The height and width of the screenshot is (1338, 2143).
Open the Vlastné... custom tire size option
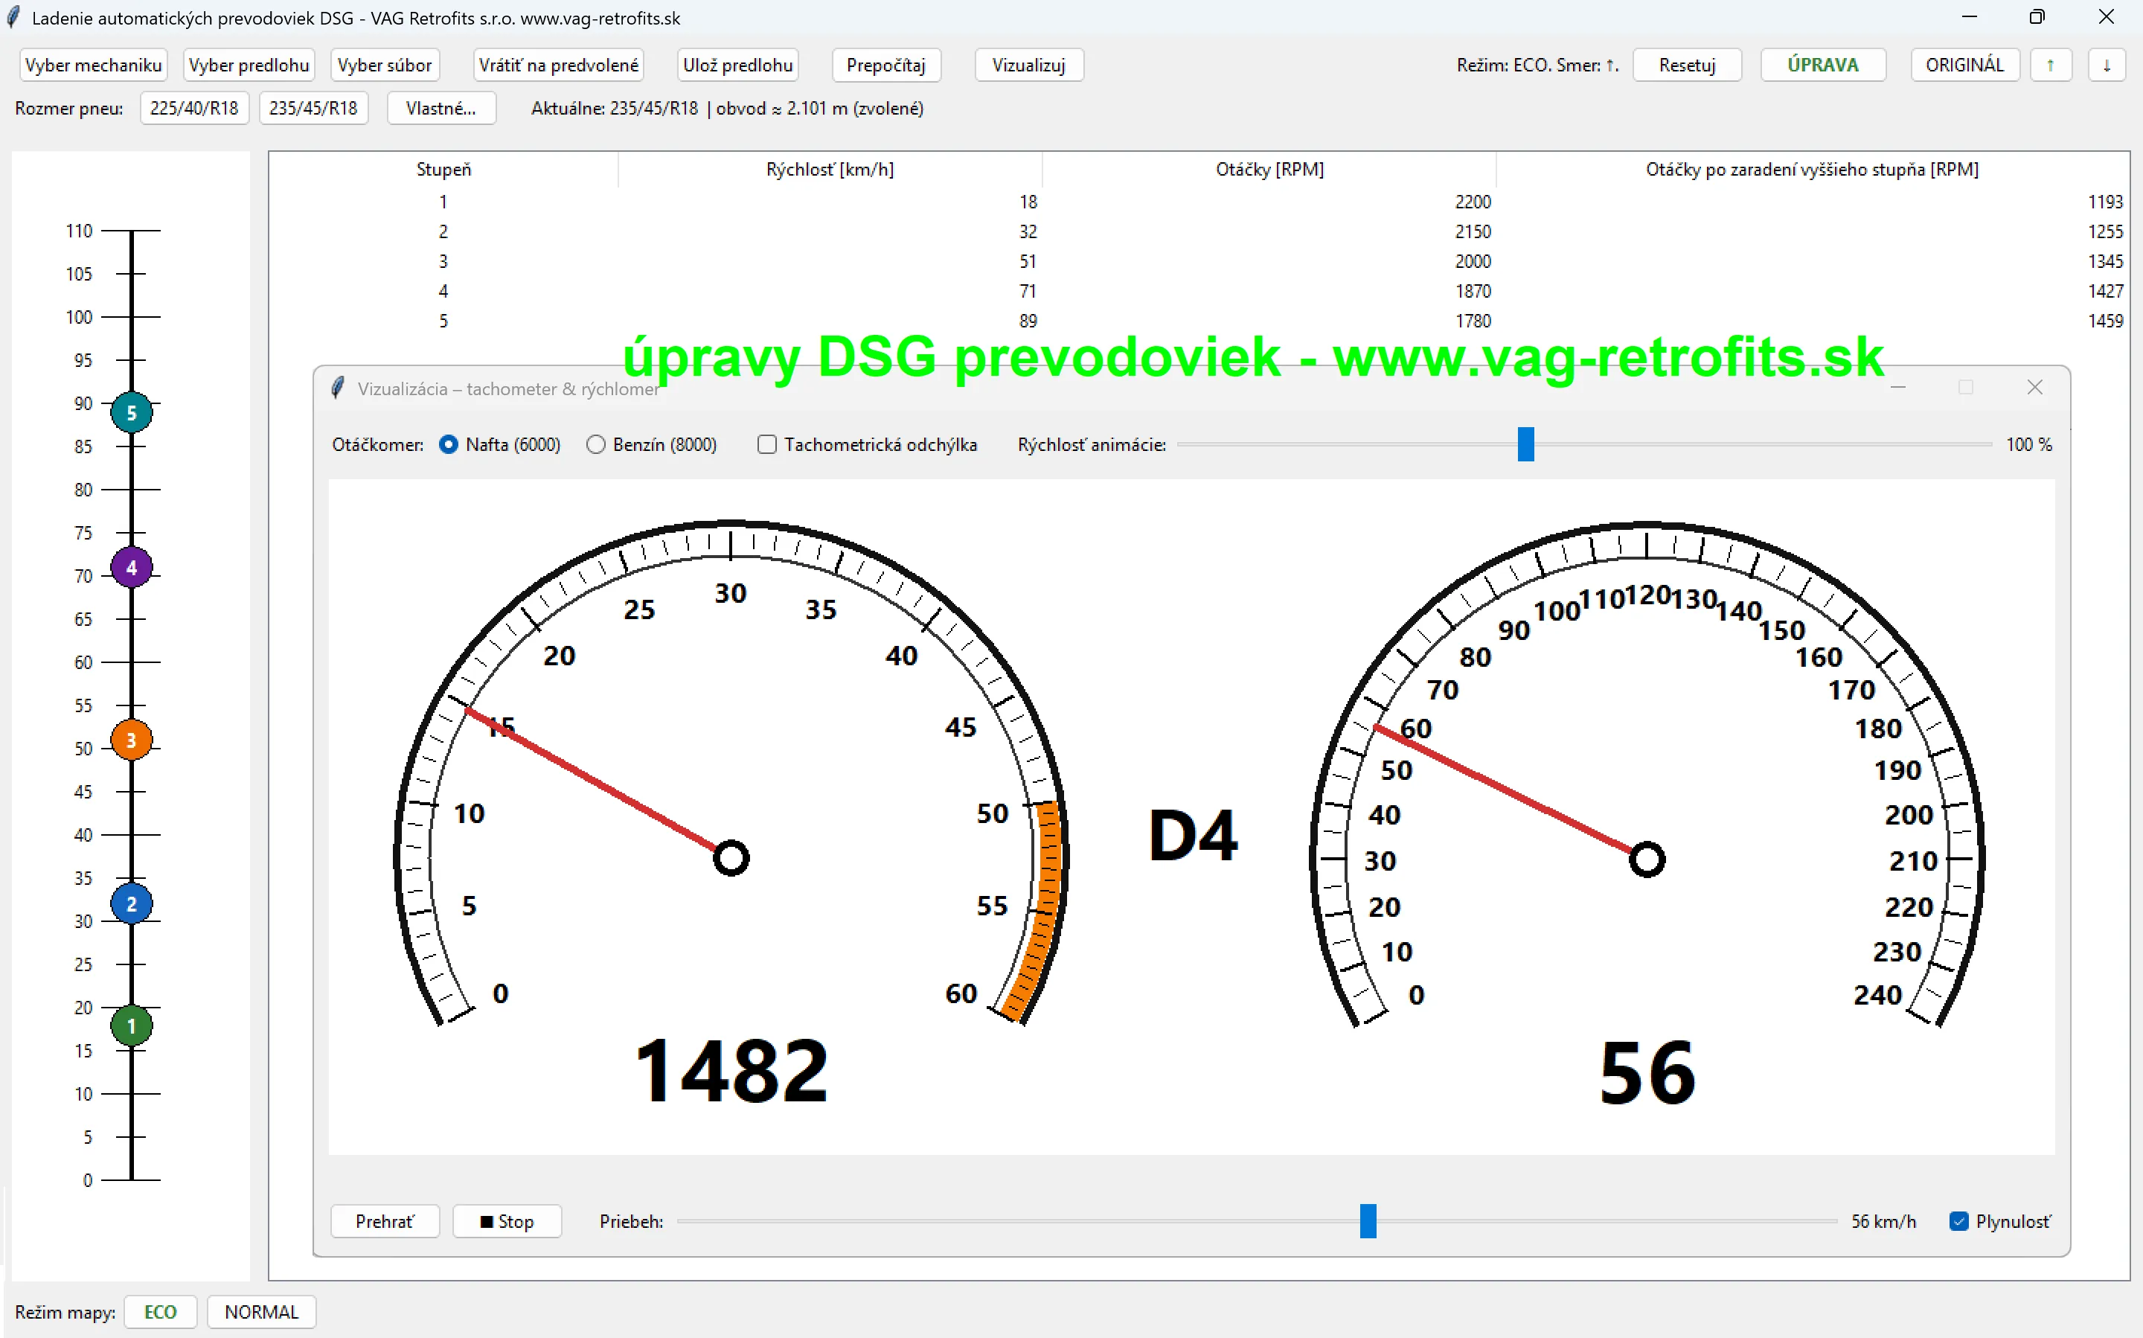pyautogui.click(x=441, y=108)
